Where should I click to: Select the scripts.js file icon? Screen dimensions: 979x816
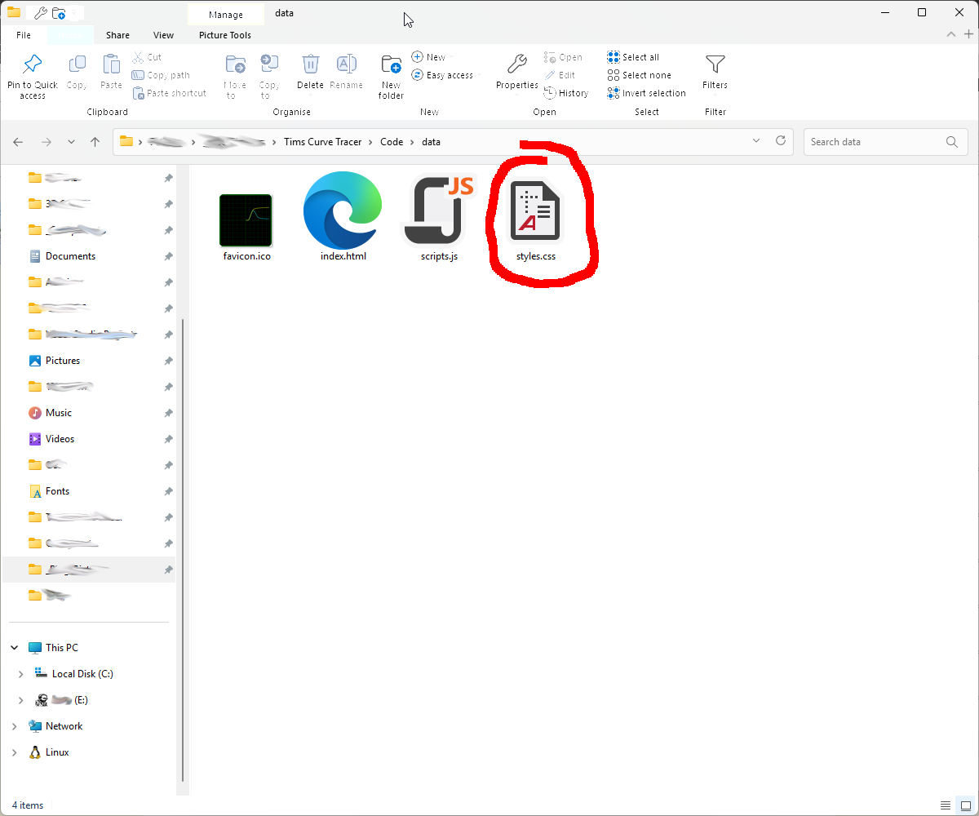(439, 211)
